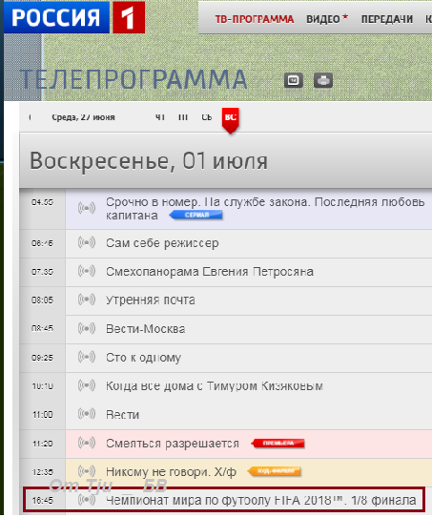Image resolution: width=432 pixels, height=518 pixels.
Task: Click the print schedule icon
Action: [x=323, y=80]
